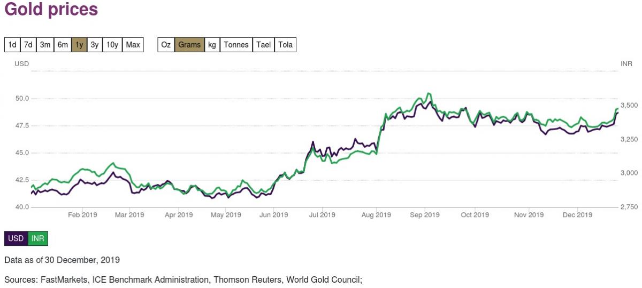Click the active 1y range button
Viewport: 642px width, 288px height.
tap(79, 45)
